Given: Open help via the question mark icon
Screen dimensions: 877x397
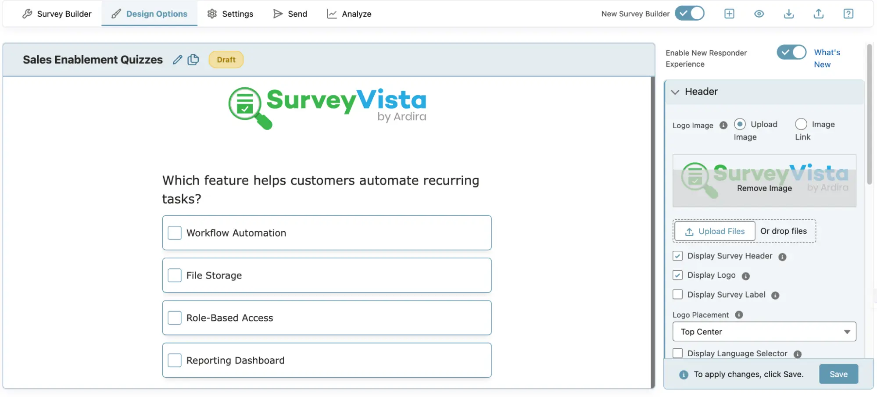Looking at the screenshot, I should pyautogui.click(x=848, y=14).
